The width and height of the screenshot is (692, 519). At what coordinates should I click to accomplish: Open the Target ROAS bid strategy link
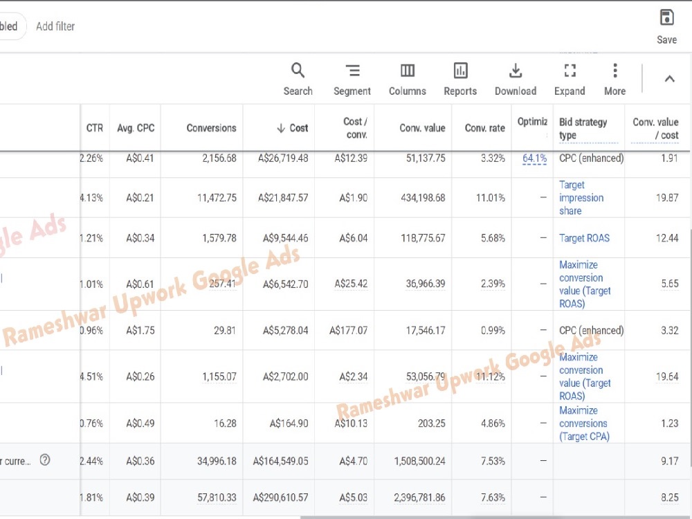point(584,238)
